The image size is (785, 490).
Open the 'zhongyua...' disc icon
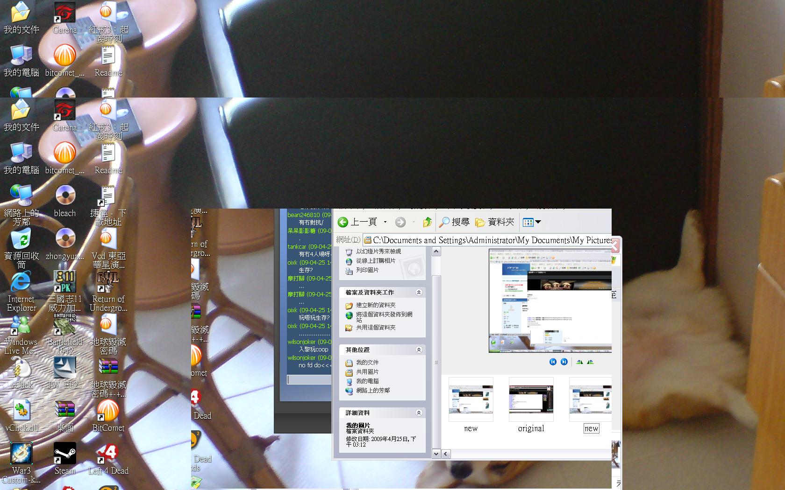click(x=65, y=244)
